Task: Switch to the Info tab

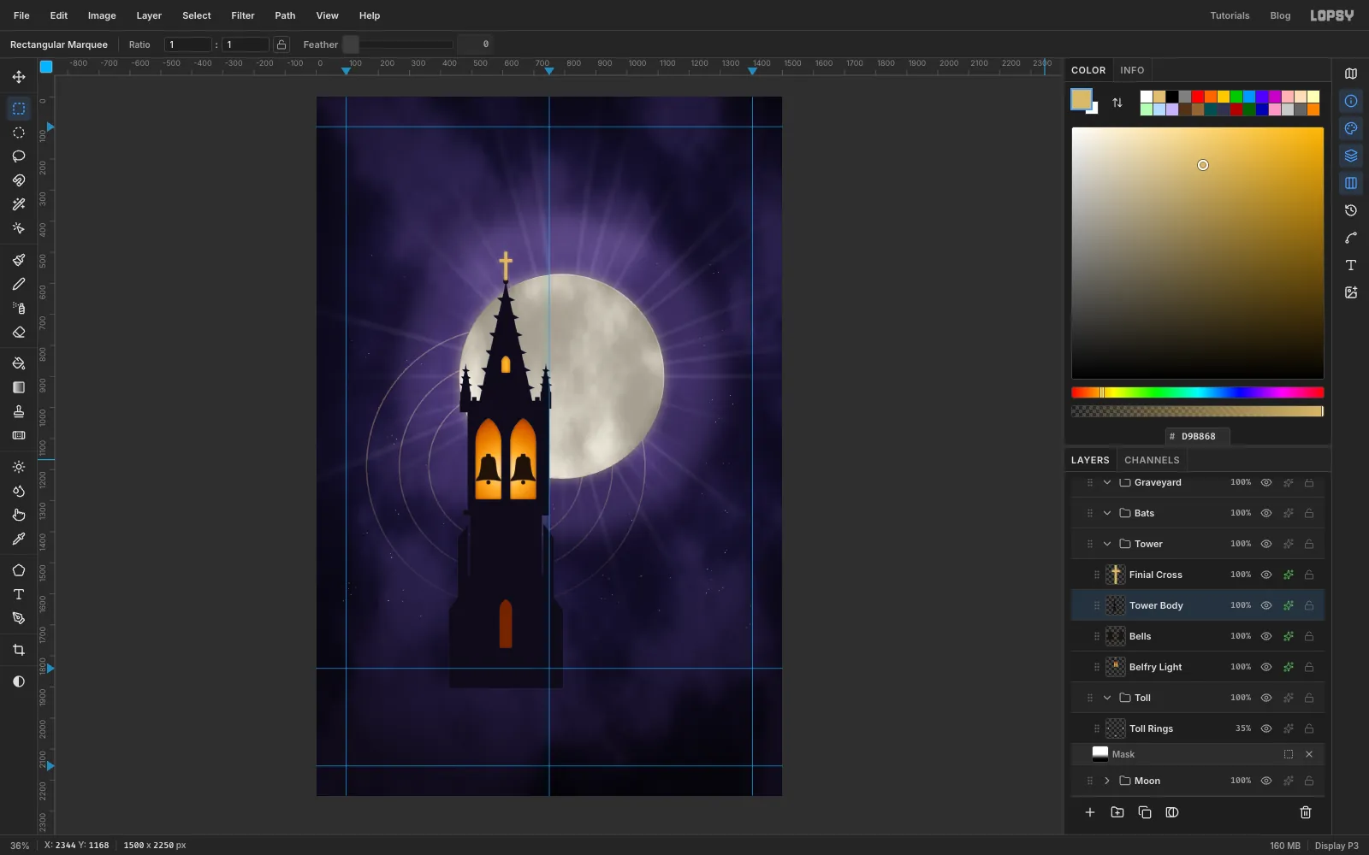Action: 1132,70
